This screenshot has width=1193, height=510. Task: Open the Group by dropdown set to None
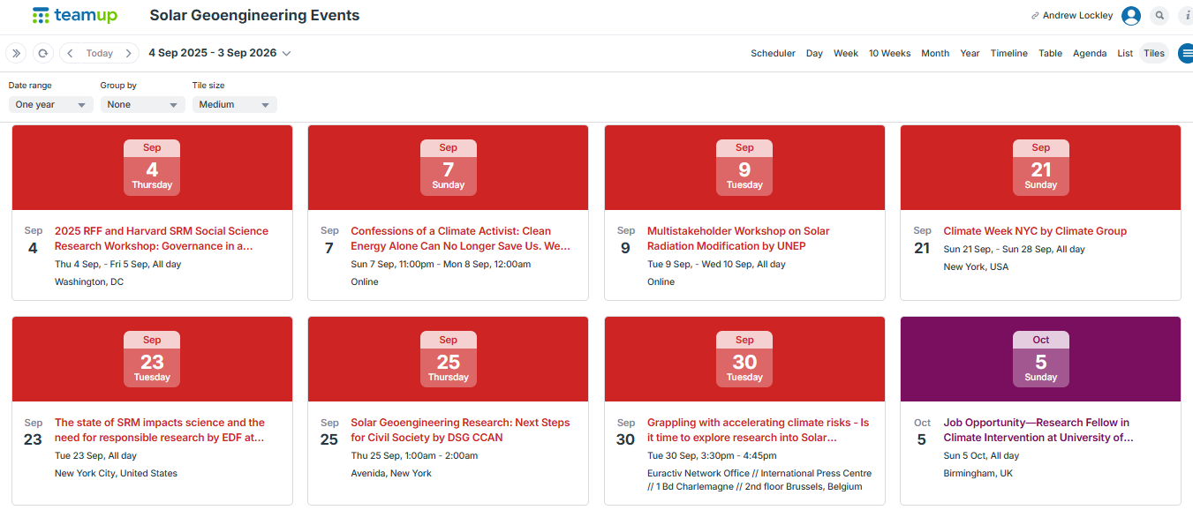click(143, 104)
